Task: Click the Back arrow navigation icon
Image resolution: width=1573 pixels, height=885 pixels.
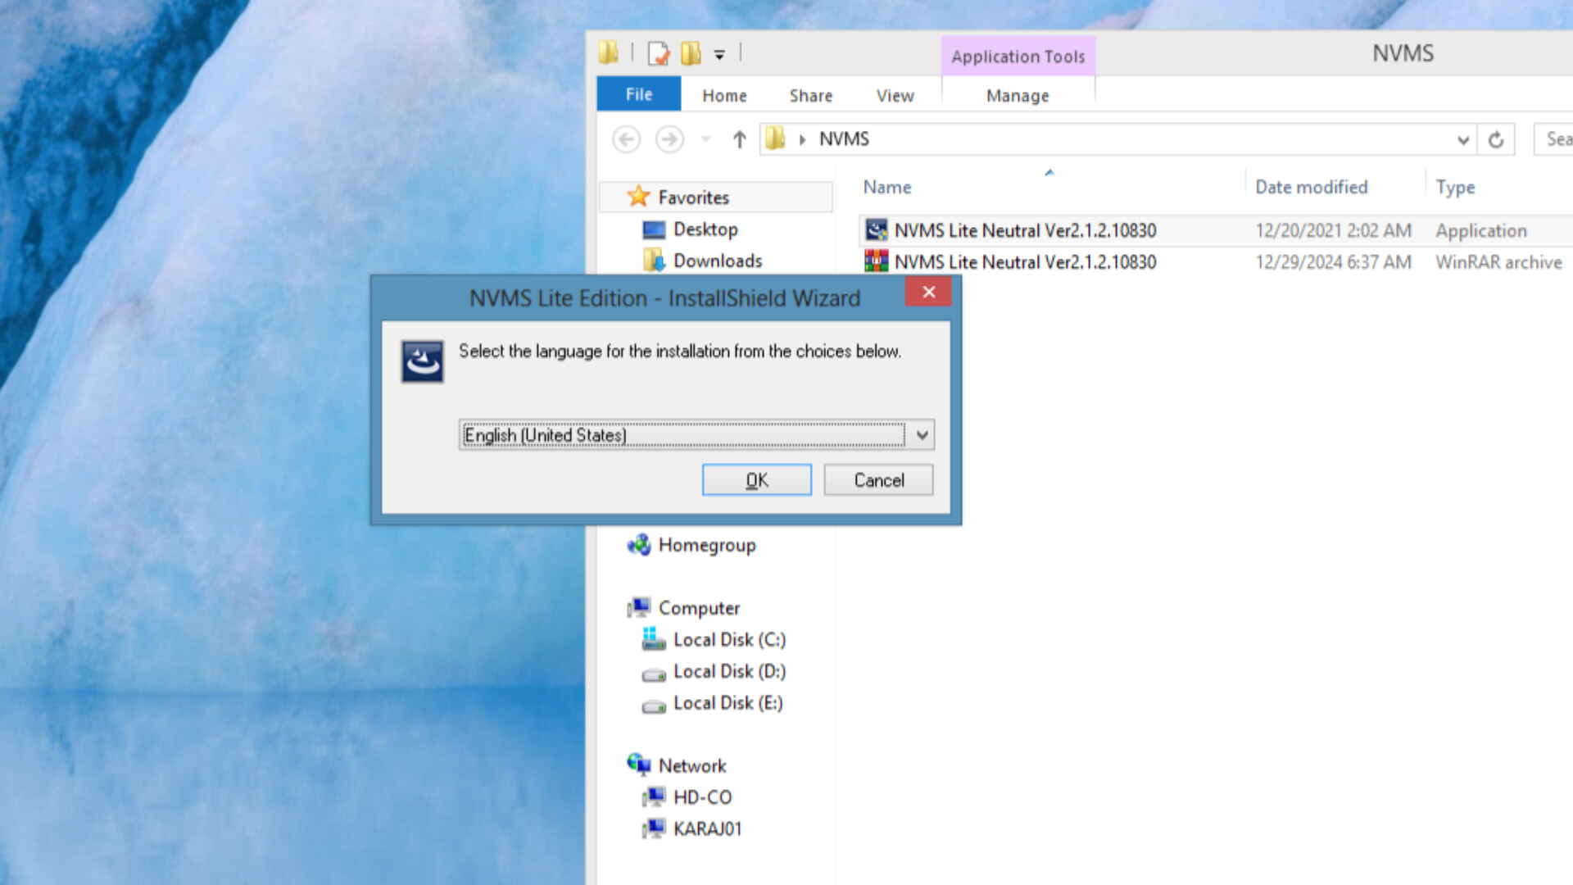Action: click(627, 139)
